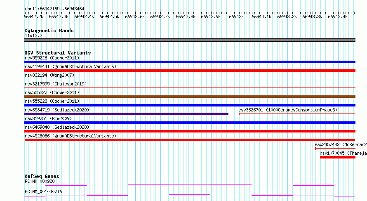Image resolution: width=367 pixels, height=201 pixels.
Task: Click the PC|NM_001040716 gene label
Action: [43, 192]
